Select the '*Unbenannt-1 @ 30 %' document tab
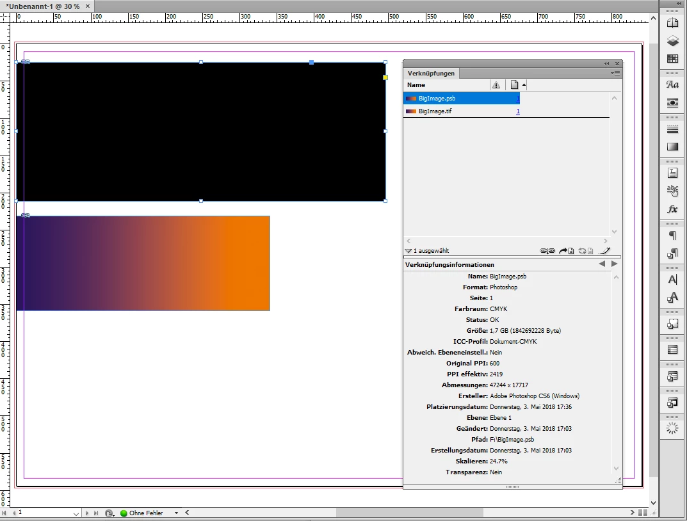This screenshot has height=521, width=687. [x=42, y=6]
